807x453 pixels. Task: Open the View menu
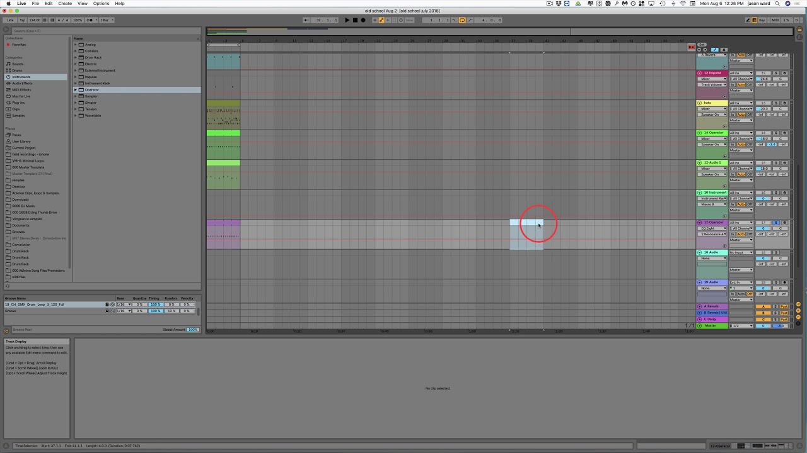pyautogui.click(x=83, y=4)
